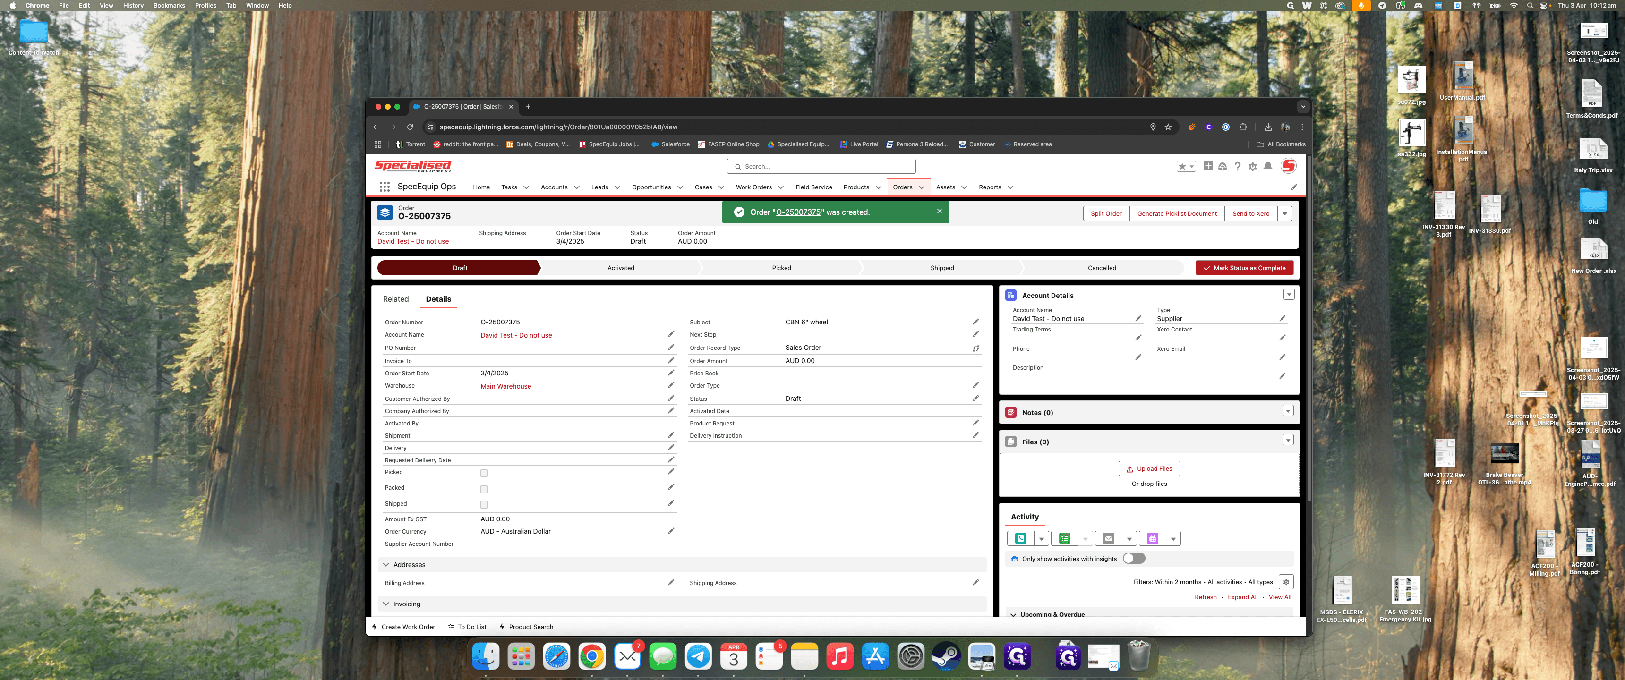Open Account Details card dropdown menu

[x=1288, y=295]
